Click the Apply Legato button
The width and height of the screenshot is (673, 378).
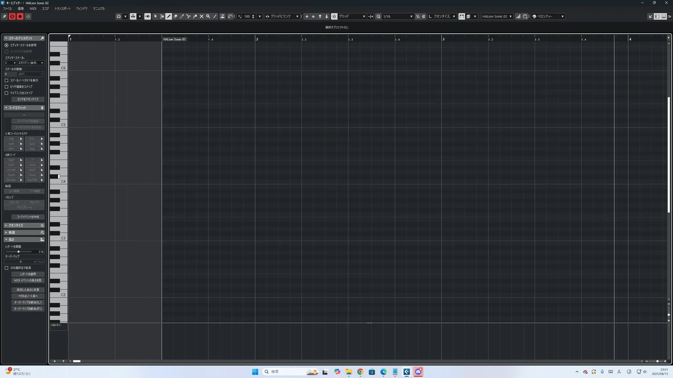click(x=28, y=274)
